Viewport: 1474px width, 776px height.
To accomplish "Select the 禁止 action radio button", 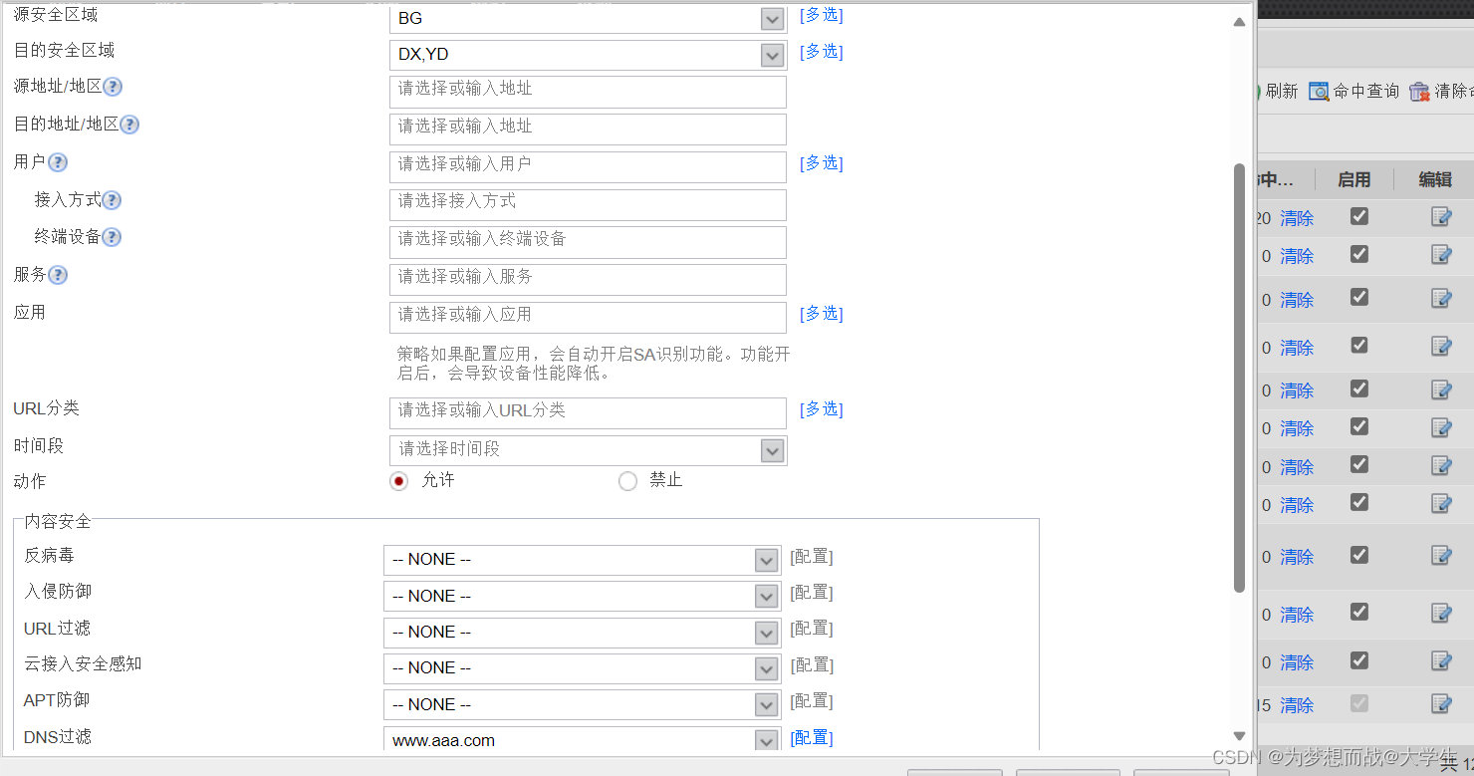I will [627, 481].
